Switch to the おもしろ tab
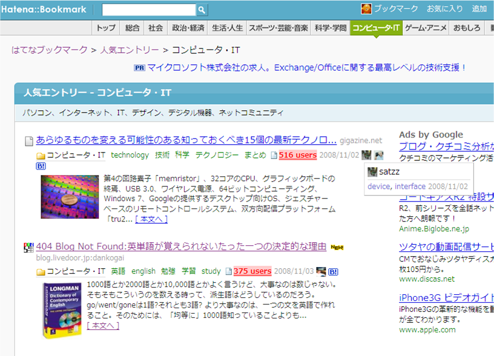The image size is (494, 356). [467, 28]
